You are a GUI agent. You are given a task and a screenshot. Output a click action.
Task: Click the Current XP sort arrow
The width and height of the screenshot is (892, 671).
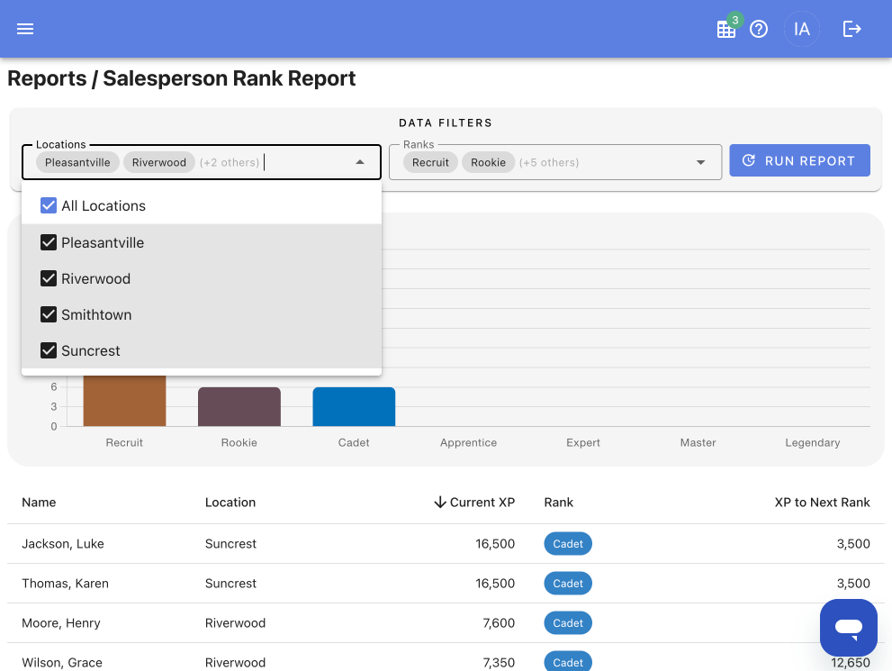coord(440,502)
